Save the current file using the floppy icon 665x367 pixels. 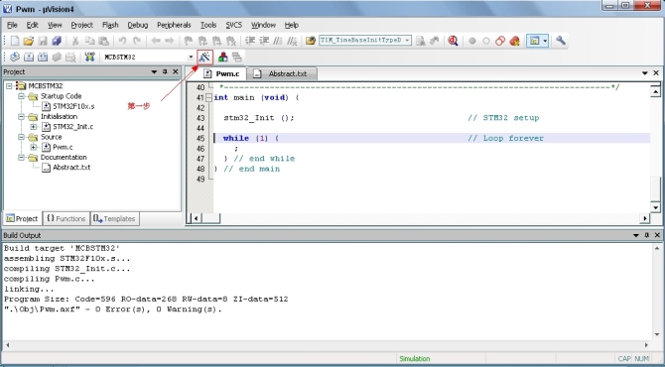43,41
